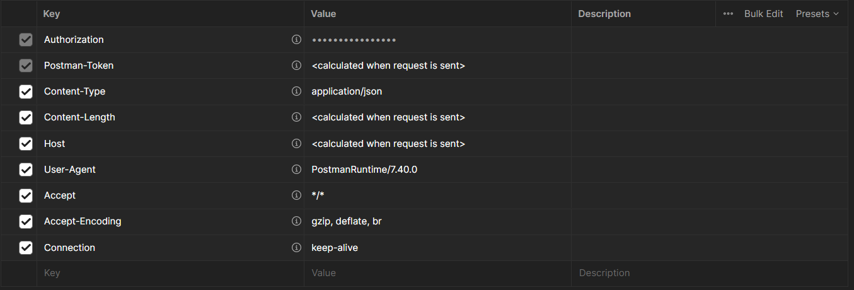Click the Host header info icon
This screenshot has width=854, height=290.
(296, 144)
